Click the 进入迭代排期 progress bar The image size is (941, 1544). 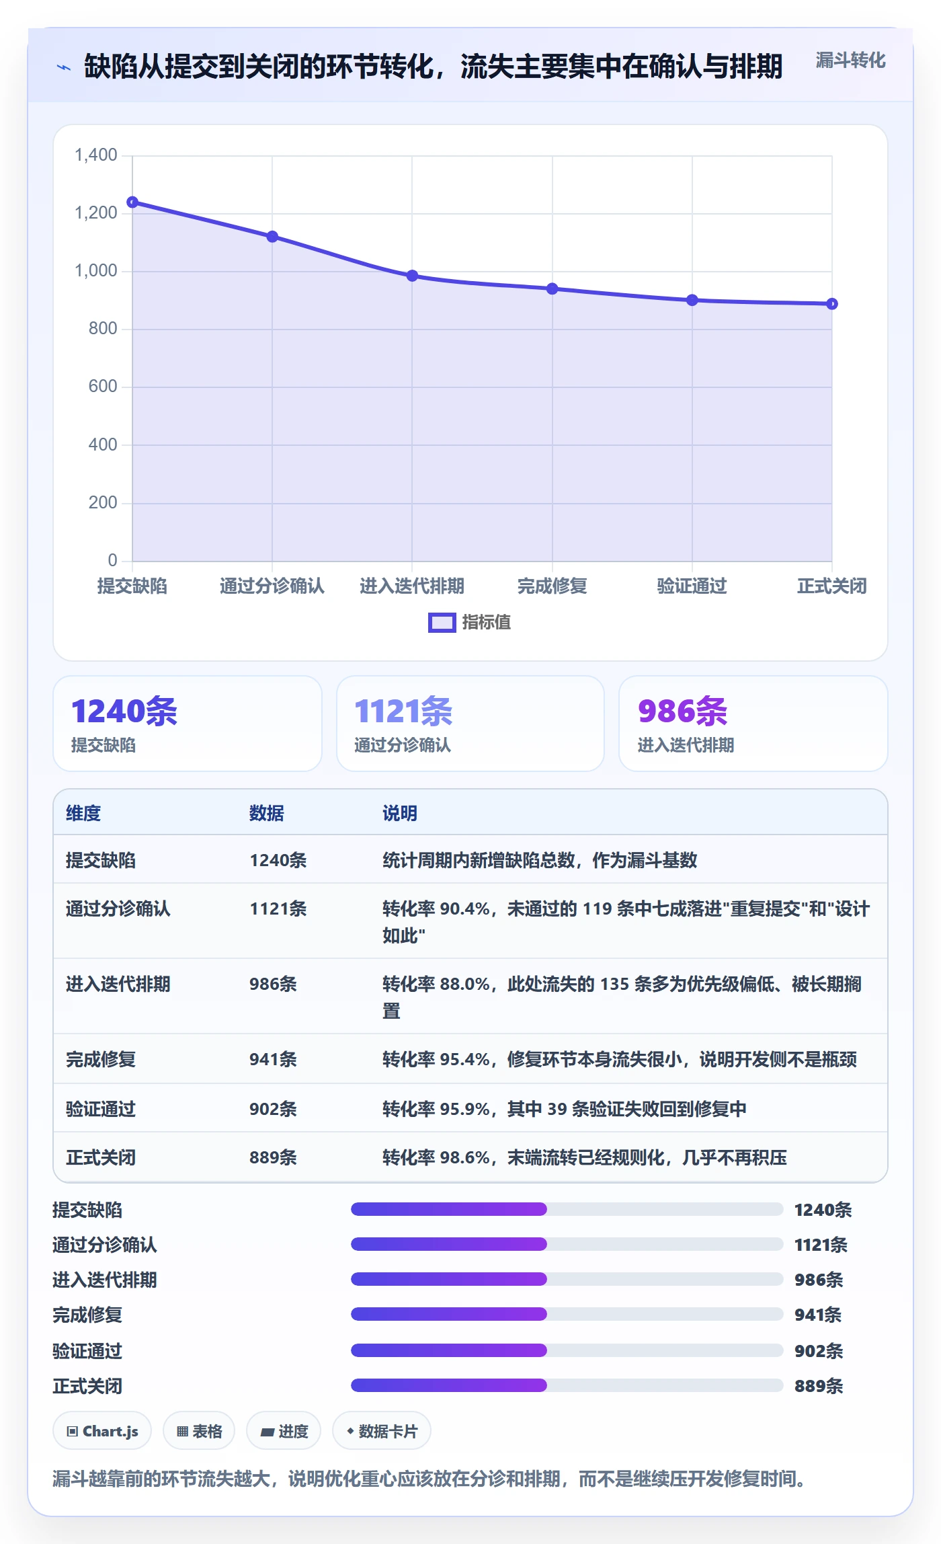(x=567, y=1279)
